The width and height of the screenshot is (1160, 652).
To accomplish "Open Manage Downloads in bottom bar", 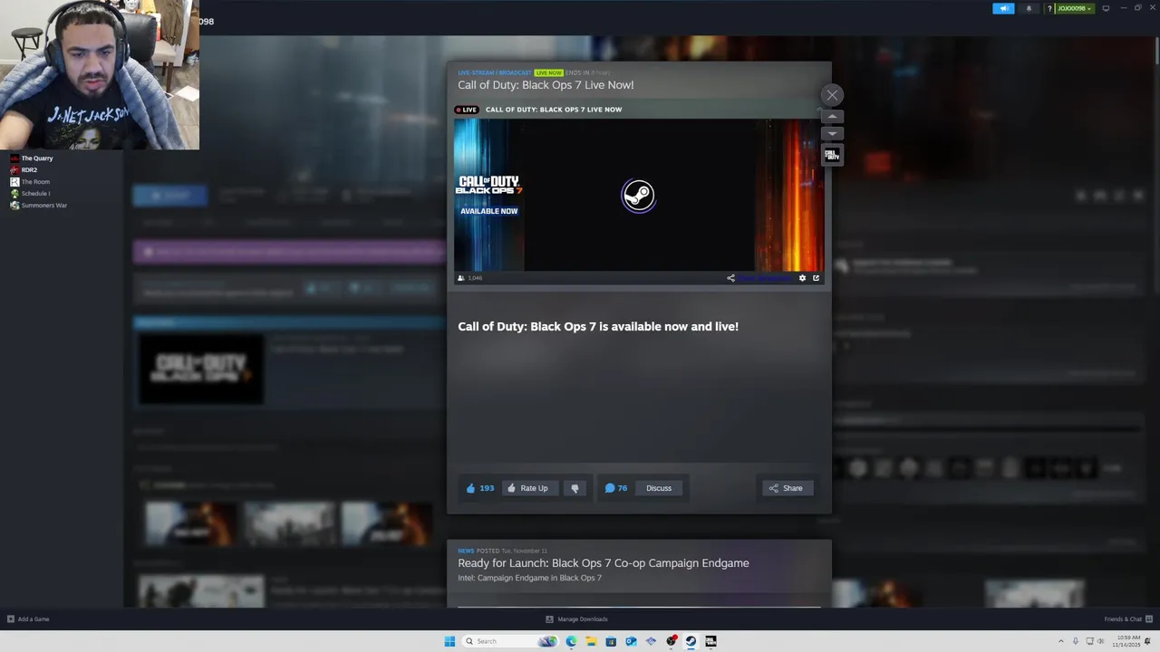I will click(576, 619).
